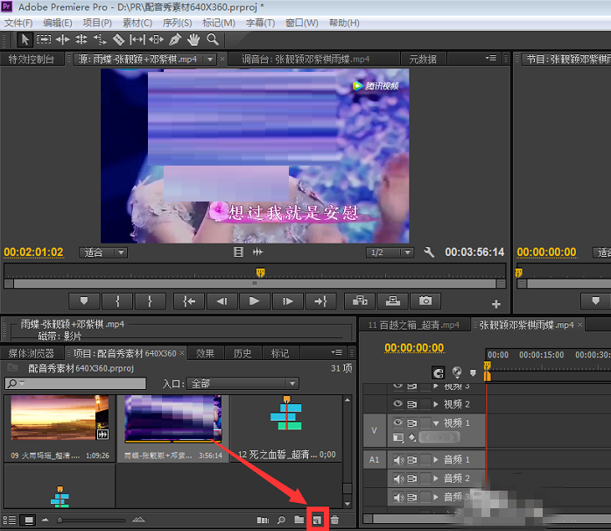Toggle visibility of 视频 2 track
Screen dimensions: 611x531
pyautogui.click(x=398, y=404)
